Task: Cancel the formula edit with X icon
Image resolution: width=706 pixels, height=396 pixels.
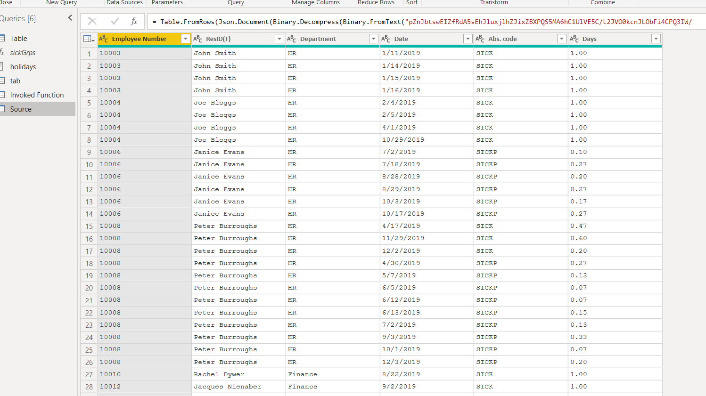Action: [x=92, y=21]
